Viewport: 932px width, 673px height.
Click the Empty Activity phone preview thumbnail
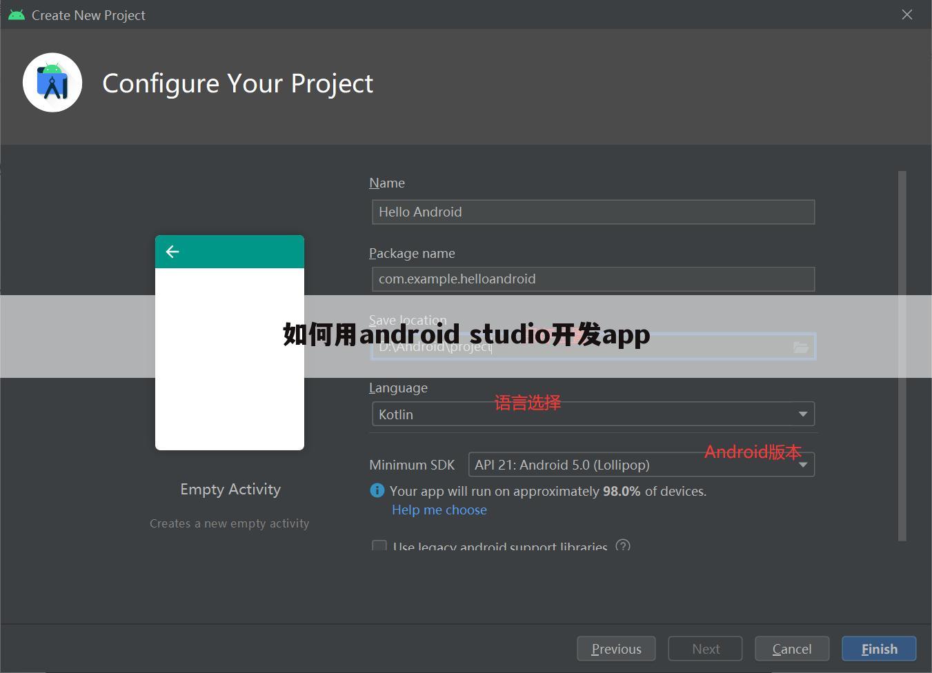coord(230,343)
